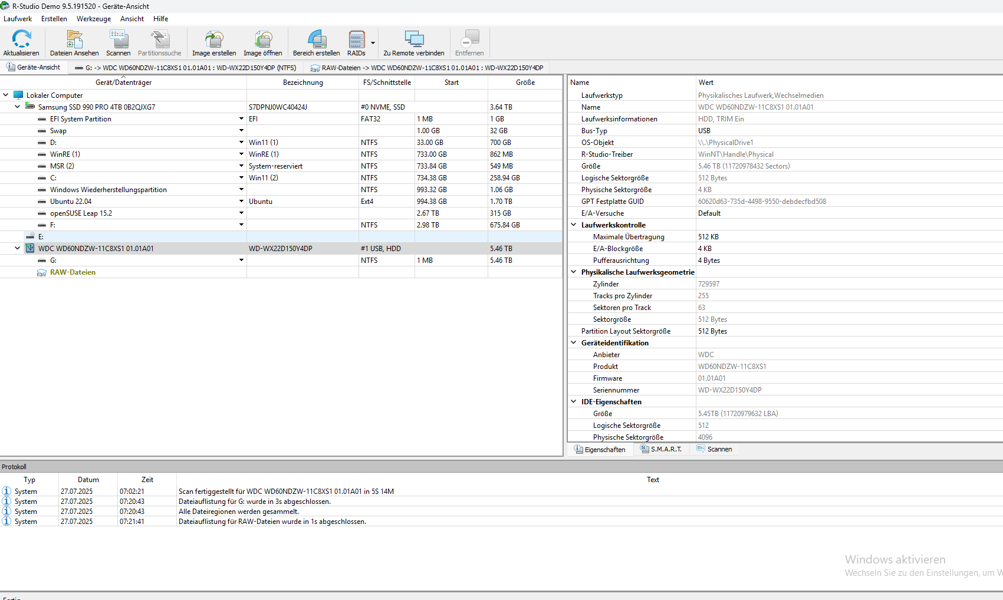1003x600 pixels.
Task: Click Zu Remote verbinden toolbar icon
Action: [414, 39]
